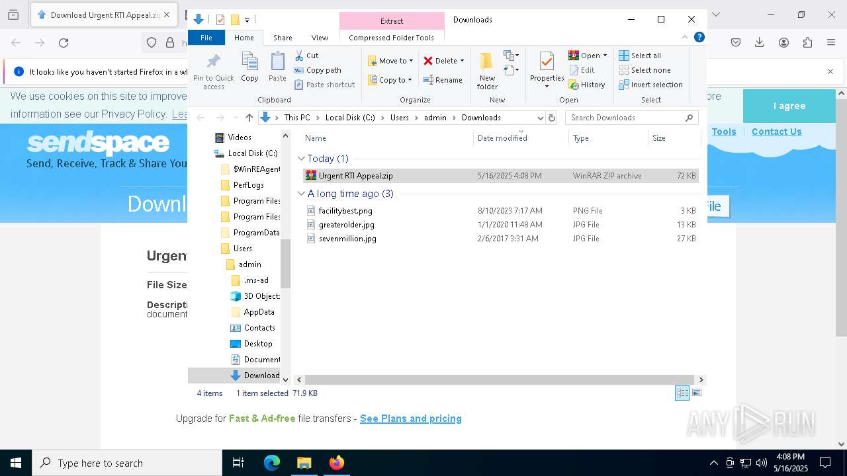Open the Move to dropdown
Image resolution: width=847 pixels, height=476 pixels.
coord(390,61)
